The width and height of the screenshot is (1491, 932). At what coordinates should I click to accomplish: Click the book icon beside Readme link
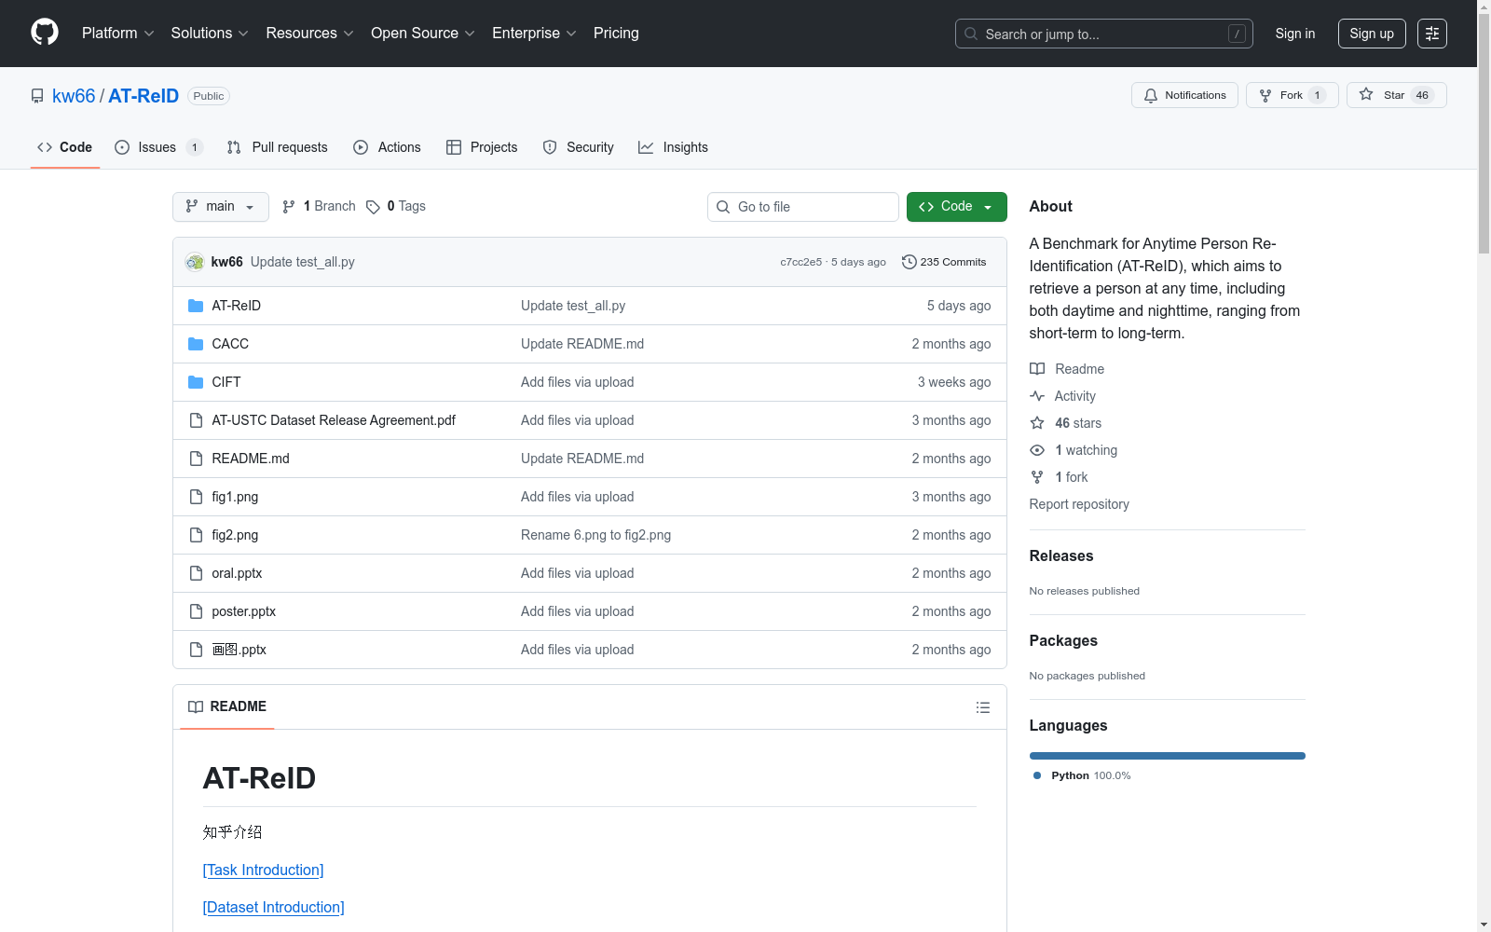1037,369
